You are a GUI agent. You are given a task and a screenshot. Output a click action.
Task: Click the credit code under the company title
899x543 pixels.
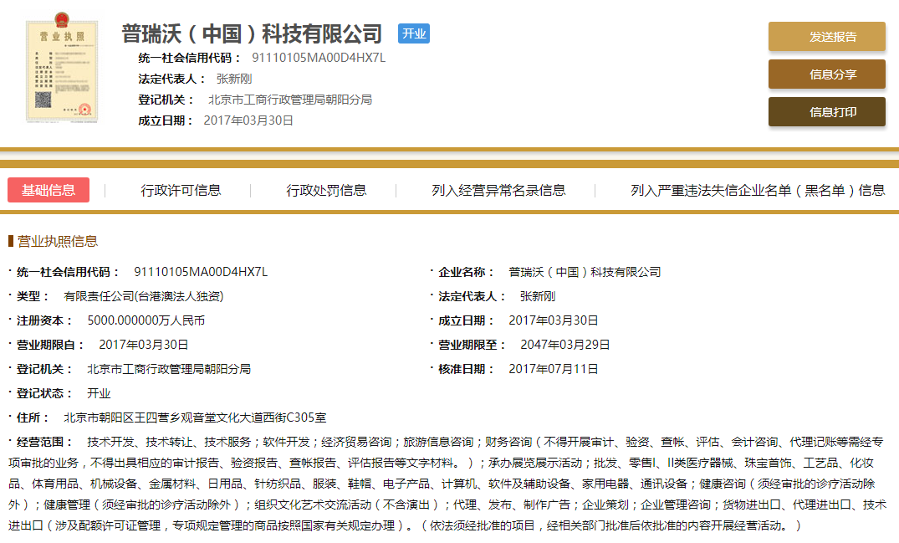pyautogui.click(x=319, y=58)
